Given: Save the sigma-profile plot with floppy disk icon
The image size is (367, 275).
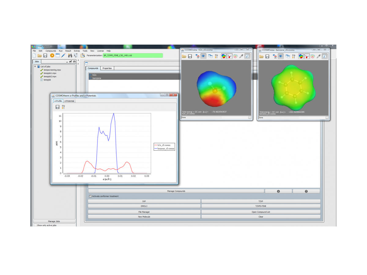Looking at the screenshot, I should pyautogui.click(x=57, y=107).
